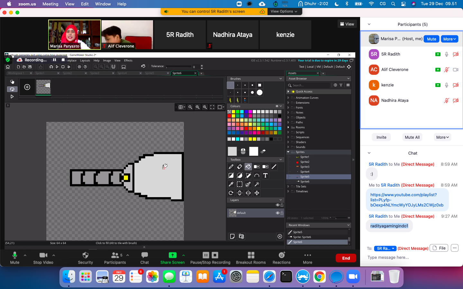The height and width of the screenshot is (289, 463).
Task: Click Share Screen in Zoom toolbar
Action: tap(173, 258)
